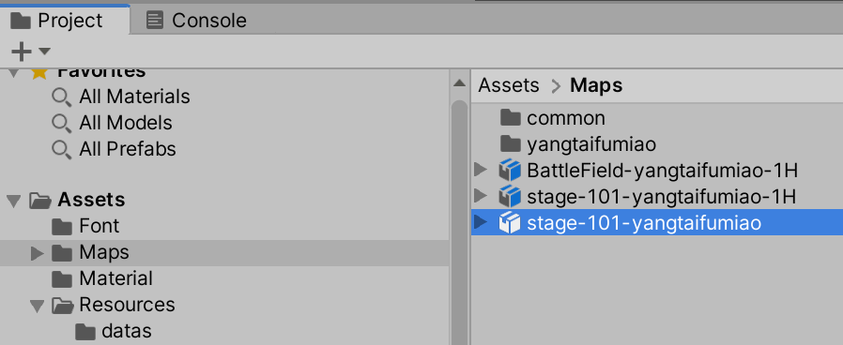Collapse the Assets folder tree arrow
This screenshot has height=345, width=843.
pyautogui.click(x=14, y=202)
